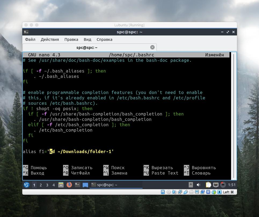259x217 pixels.
Task: Open the Вид menu in QTerminal
Action: tap(87, 39)
